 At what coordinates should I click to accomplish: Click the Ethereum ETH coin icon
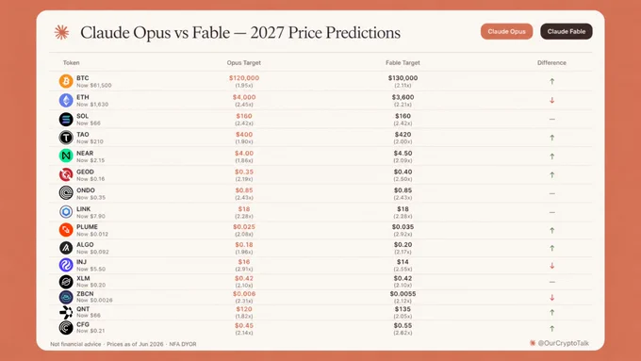click(66, 100)
